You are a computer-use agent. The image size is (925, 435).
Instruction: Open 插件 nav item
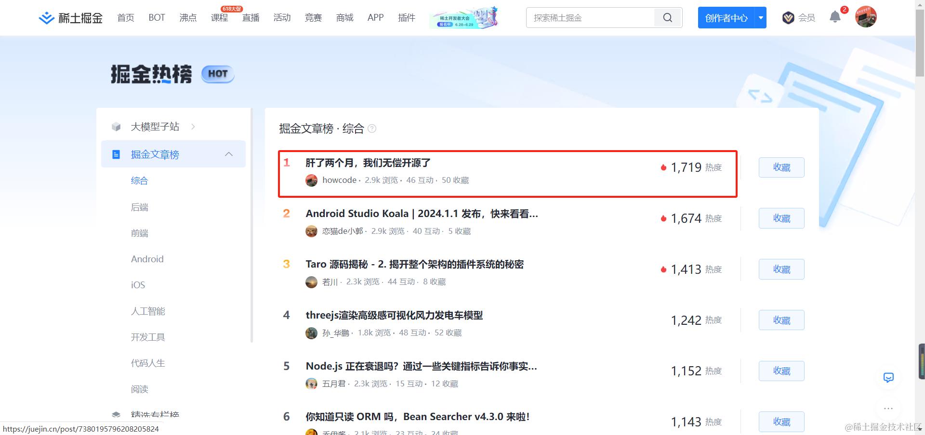pyautogui.click(x=407, y=18)
